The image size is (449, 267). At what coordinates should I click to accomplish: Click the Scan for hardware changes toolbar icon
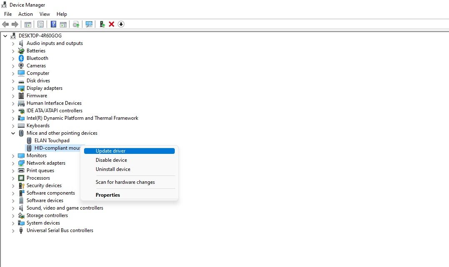pyautogui.click(x=89, y=24)
